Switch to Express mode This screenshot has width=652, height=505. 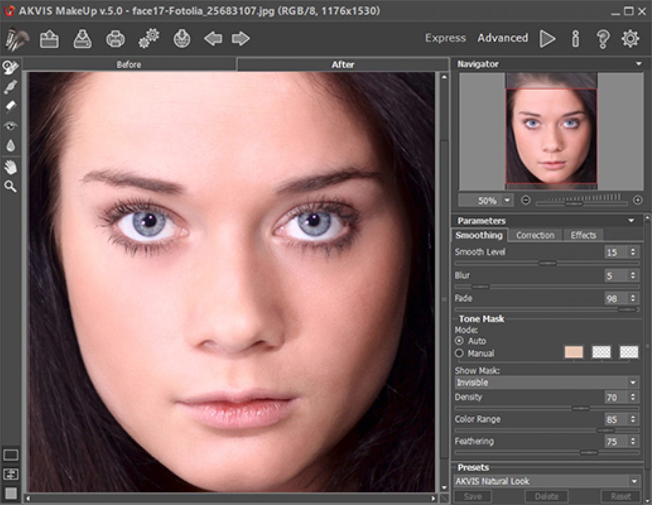pos(445,38)
